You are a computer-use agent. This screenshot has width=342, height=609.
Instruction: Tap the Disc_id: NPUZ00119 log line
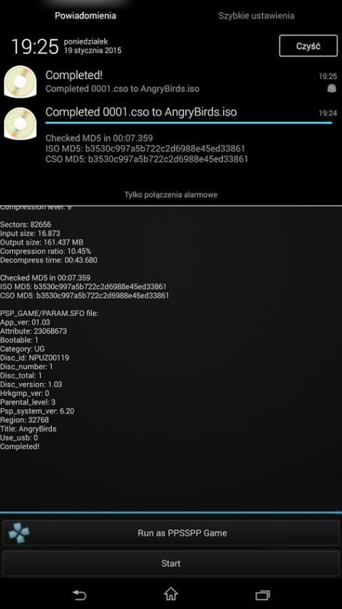35,358
